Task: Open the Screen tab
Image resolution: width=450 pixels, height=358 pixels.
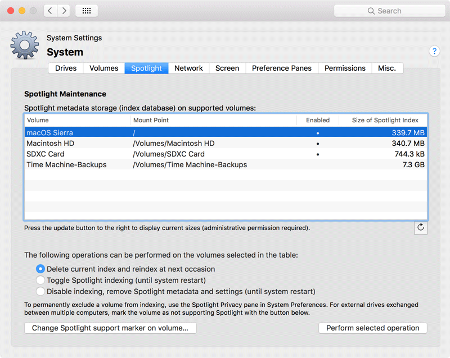Action: tap(227, 68)
